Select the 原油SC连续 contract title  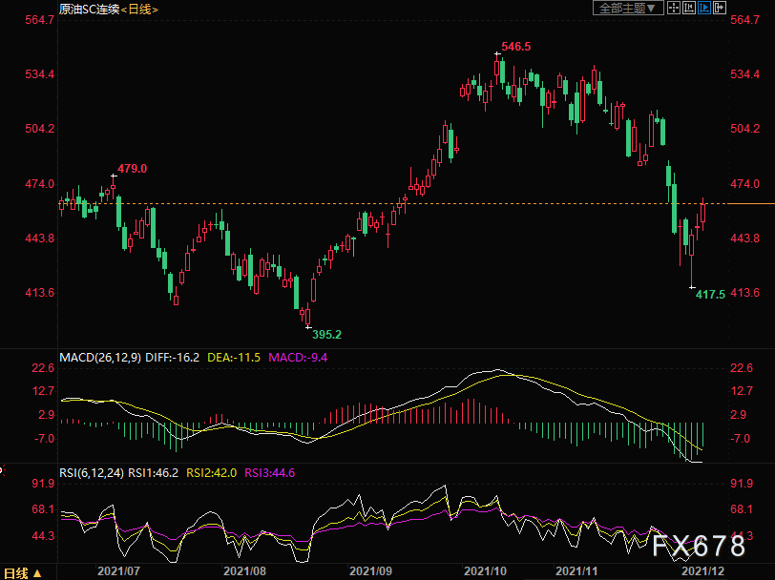[x=90, y=9]
